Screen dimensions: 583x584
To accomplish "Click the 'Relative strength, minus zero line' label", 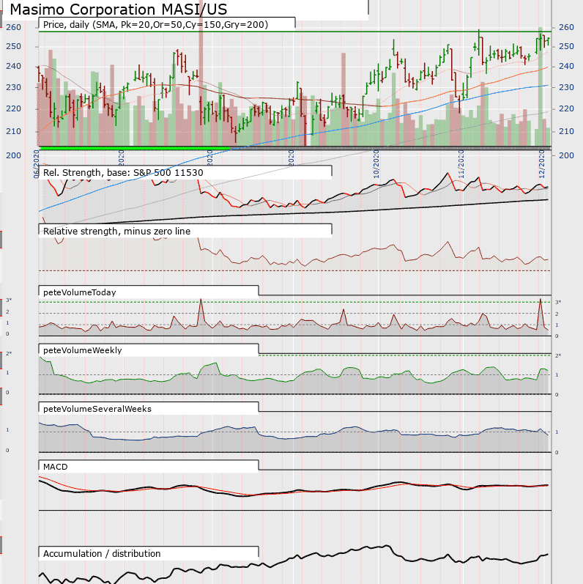I will point(117,232).
